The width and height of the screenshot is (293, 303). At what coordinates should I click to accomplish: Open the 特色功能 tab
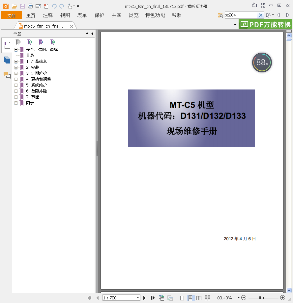pyautogui.click(x=155, y=15)
